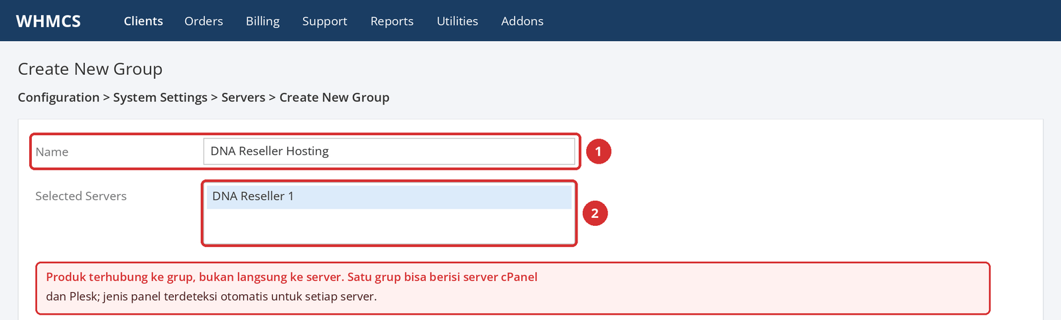
Task: Select DNA Reseller 1 in Selected Servers
Action: pyautogui.click(x=389, y=197)
